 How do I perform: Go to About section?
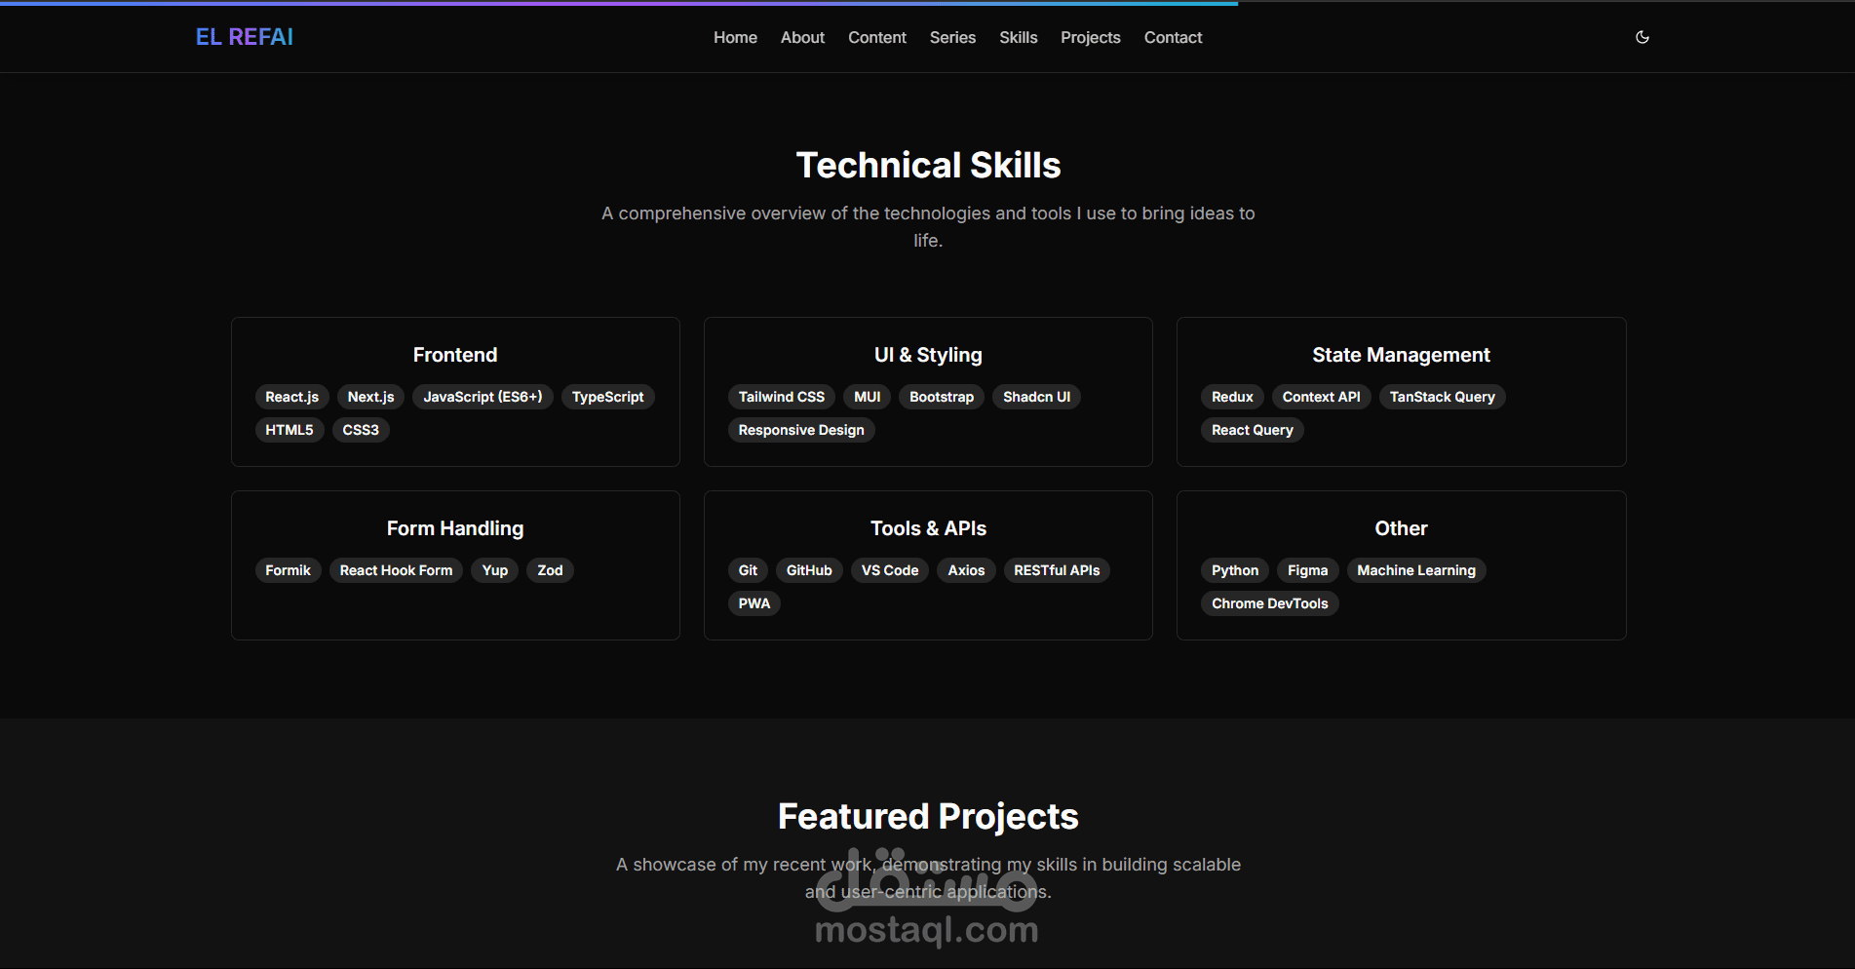point(802,37)
